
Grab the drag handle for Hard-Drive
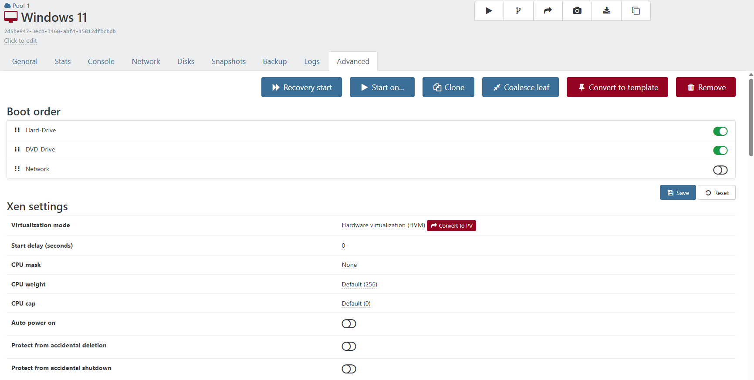click(17, 130)
